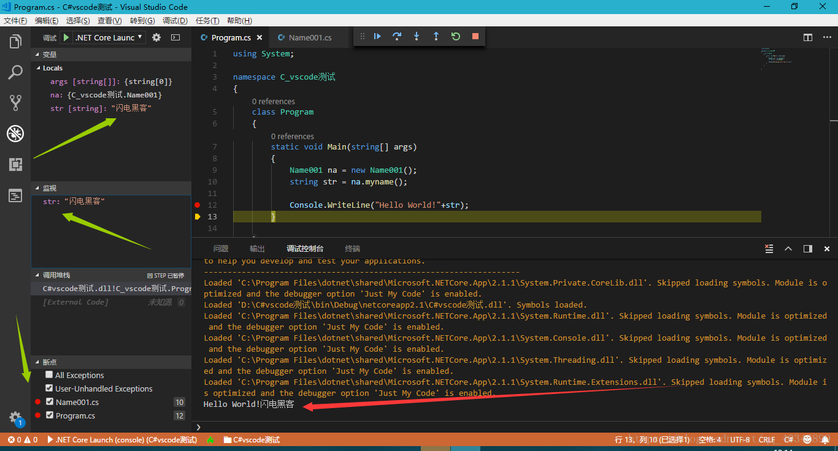Select the 调试控制台 panel tab
The height and width of the screenshot is (451, 838).
[305, 249]
